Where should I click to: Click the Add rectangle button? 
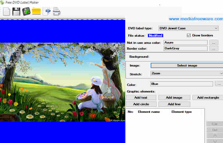[208, 98]
